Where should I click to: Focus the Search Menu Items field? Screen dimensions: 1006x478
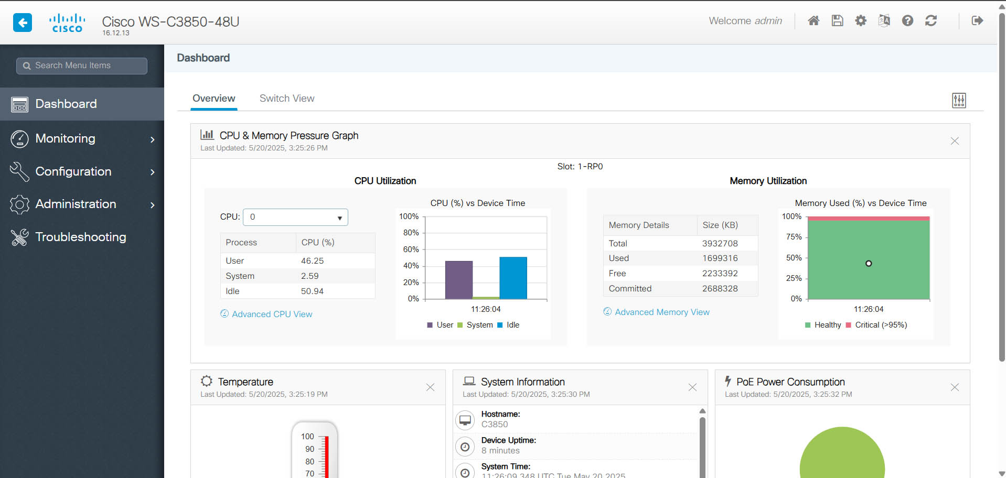82,66
